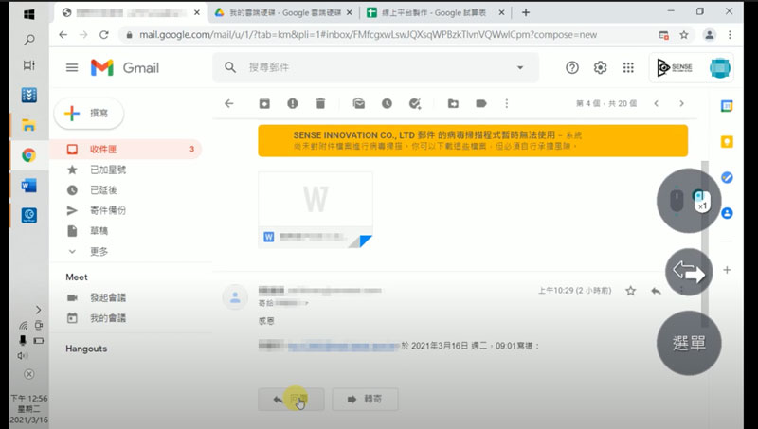This screenshot has width=758, height=429.
Task: Click the 撰寫 compose button
Action: [89, 114]
